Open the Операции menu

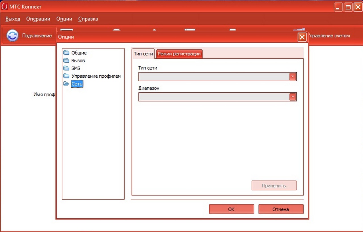38,19
